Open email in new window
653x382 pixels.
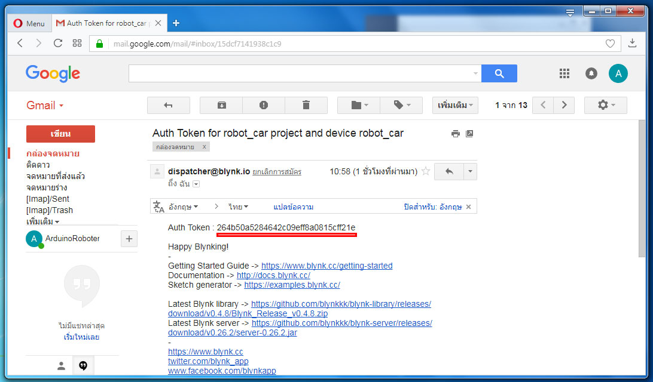coord(469,134)
